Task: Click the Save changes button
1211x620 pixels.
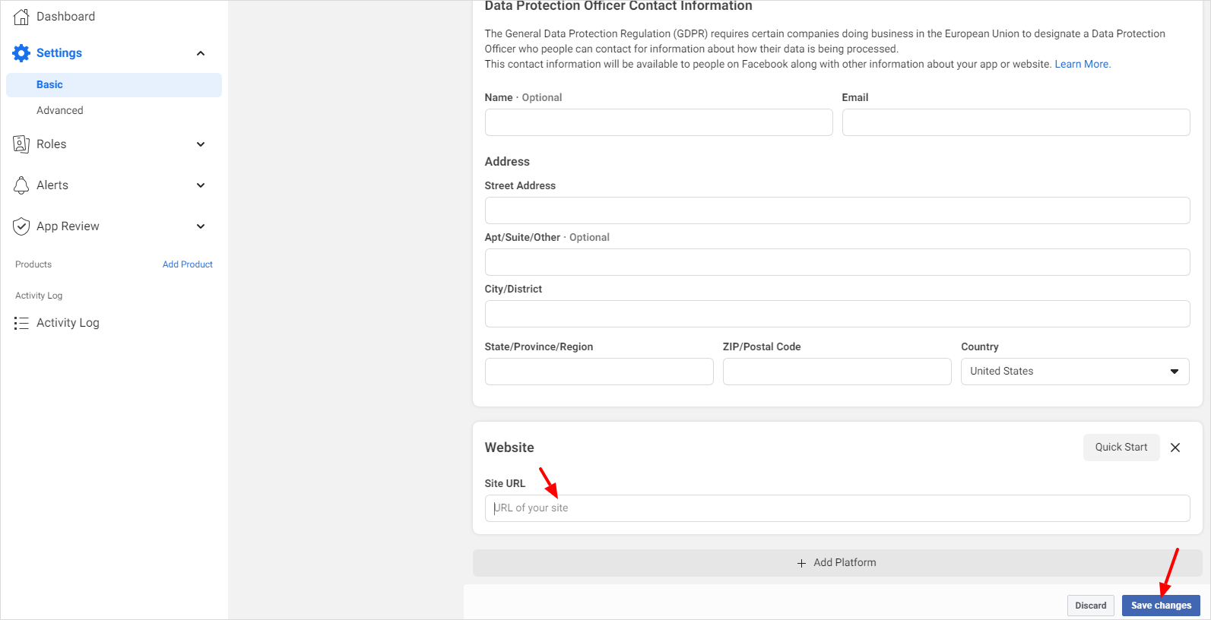Action: coord(1161,606)
